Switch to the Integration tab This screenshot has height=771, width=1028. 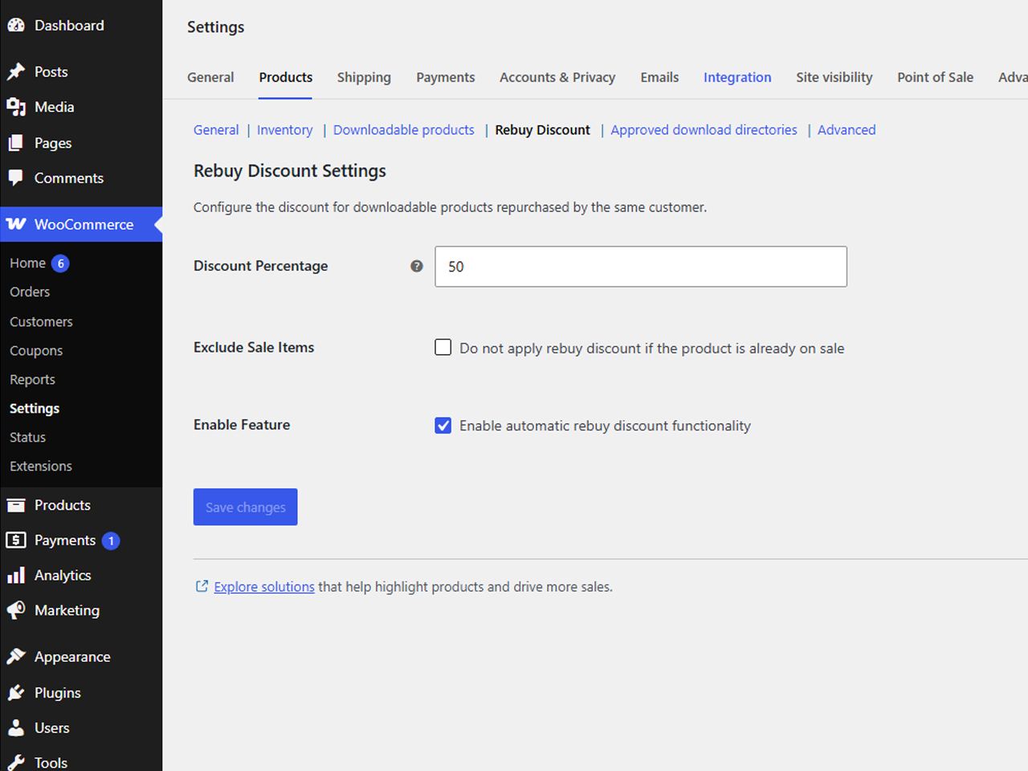pyautogui.click(x=737, y=77)
